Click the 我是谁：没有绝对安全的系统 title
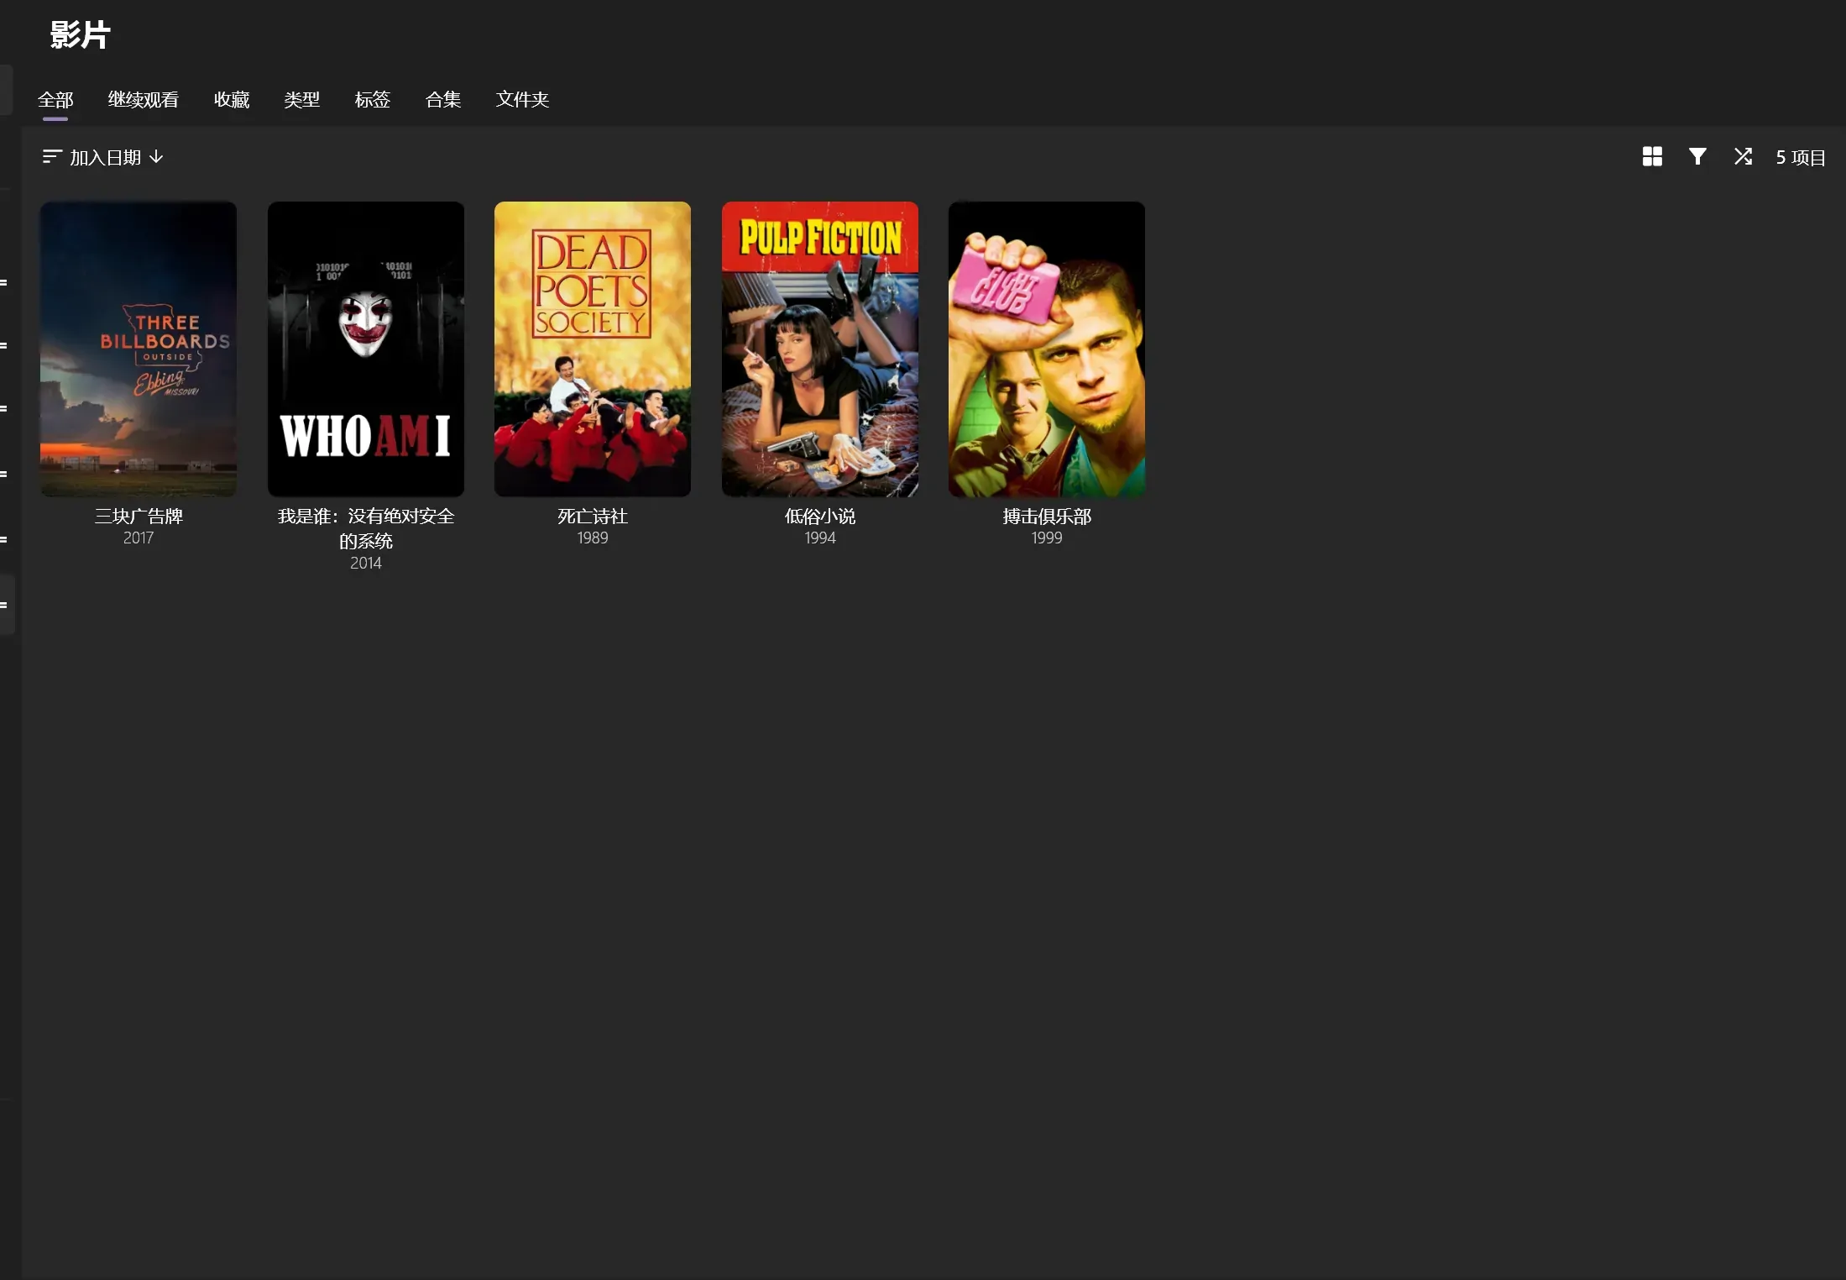The image size is (1846, 1280). tap(366, 528)
